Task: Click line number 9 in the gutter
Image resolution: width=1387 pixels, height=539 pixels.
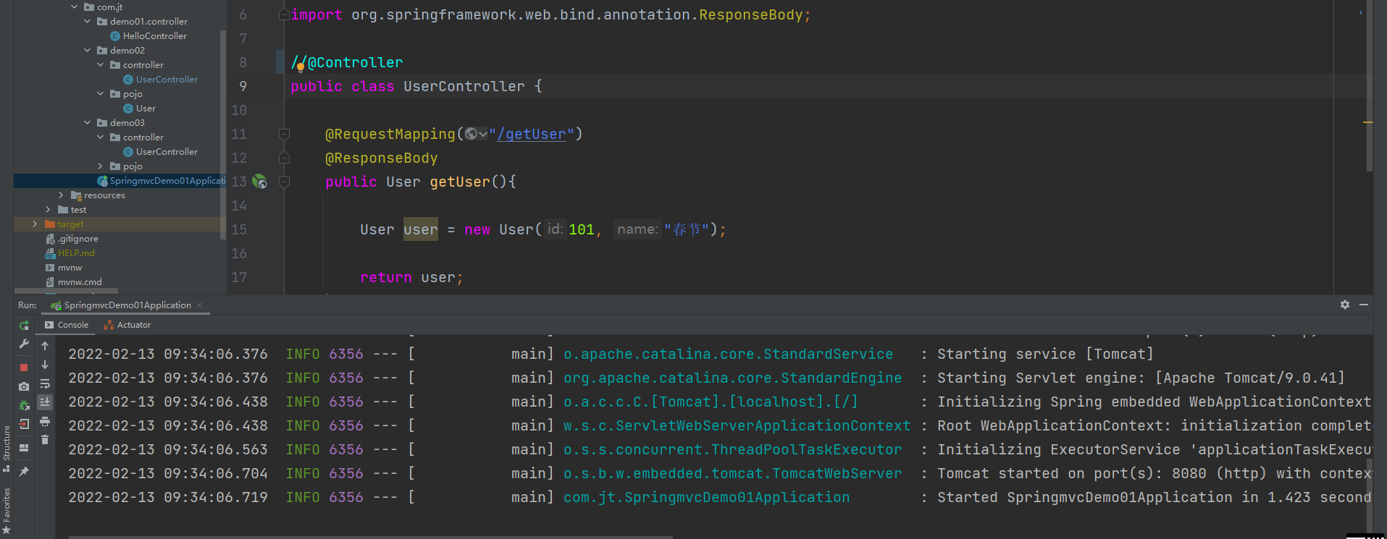Action: pyautogui.click(x=243, y=86)
